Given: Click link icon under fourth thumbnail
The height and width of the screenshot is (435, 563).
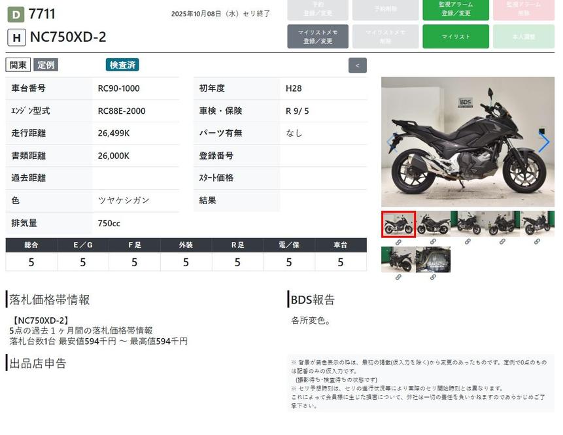Looking at the screenshot, I should (502, 242).
